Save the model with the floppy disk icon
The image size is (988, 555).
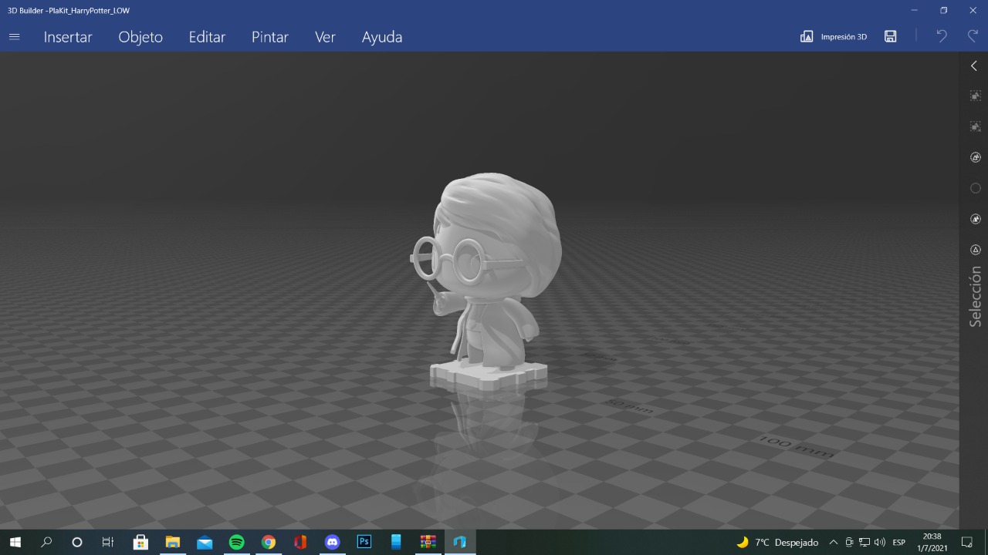coord(891,36)
